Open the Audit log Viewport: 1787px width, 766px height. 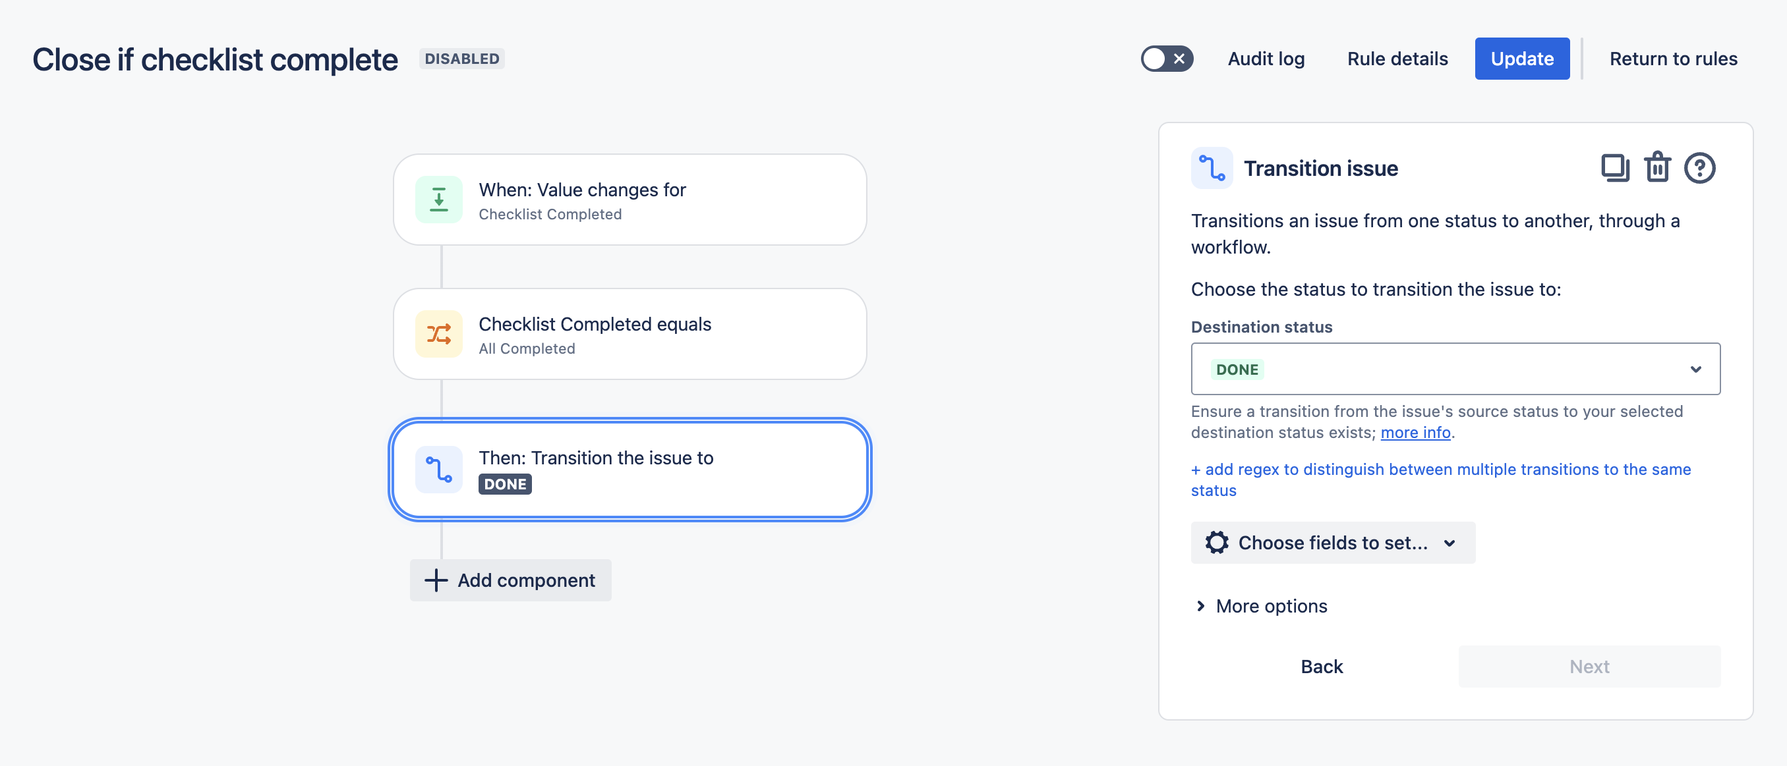pos(1266,59)
